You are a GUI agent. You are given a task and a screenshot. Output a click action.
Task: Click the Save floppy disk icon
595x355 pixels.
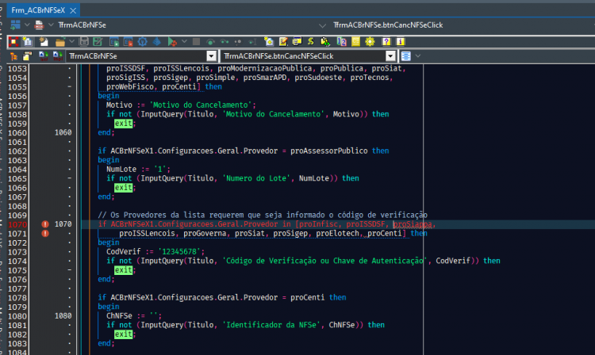84,42
